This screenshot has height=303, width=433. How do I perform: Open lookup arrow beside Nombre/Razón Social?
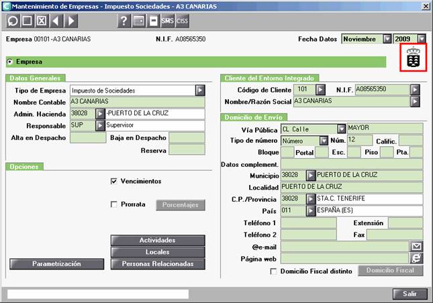coord(415,101)
